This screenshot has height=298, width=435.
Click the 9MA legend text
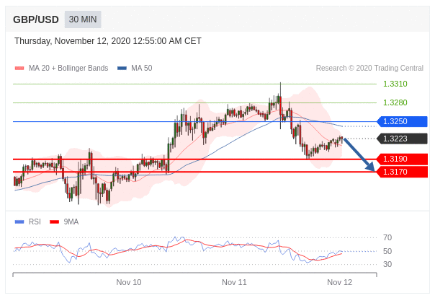coord(71,222)
